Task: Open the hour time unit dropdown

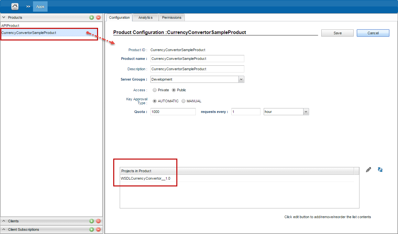Action: click(306, 112)
